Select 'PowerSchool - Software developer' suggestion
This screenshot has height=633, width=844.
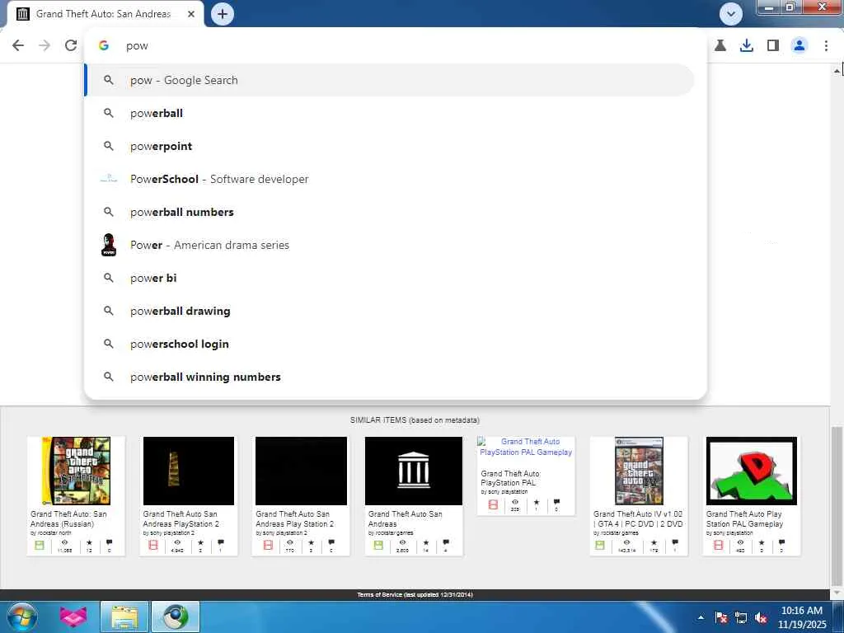tap(390, 179)
